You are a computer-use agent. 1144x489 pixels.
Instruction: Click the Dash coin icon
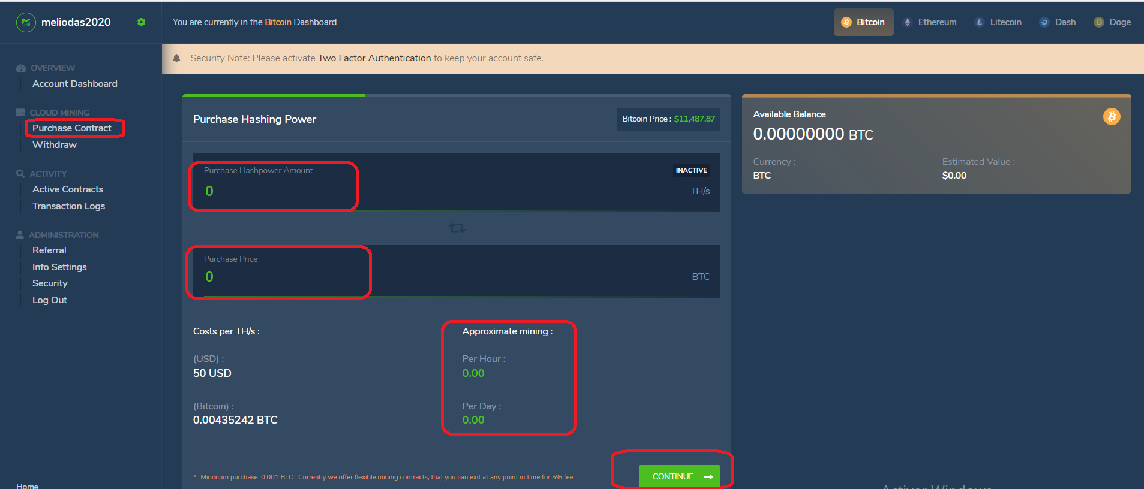coord(1044,22)
